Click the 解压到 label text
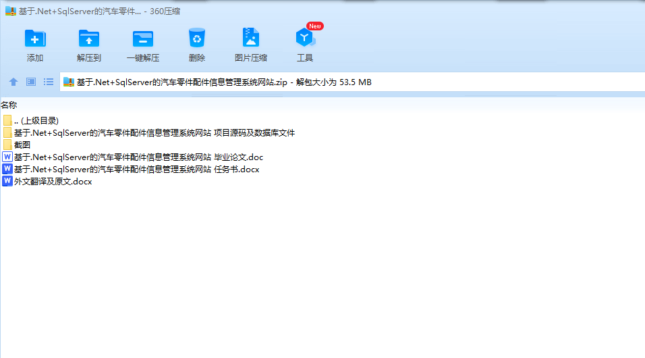Screen dimensions: 645x358 tap(89, 58)
